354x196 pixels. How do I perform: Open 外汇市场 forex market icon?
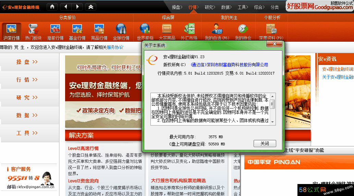point(189,32)
